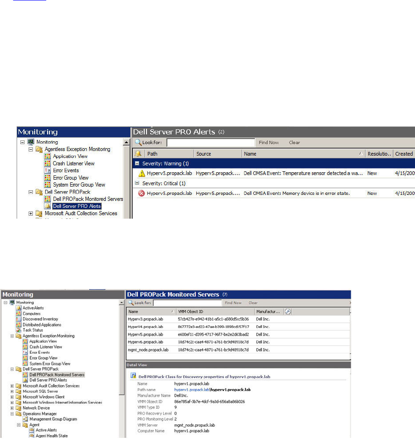The width and height of the screenshot is (415, 441).
Task: Collapse the Severity: Critical group
Action: 137,183
